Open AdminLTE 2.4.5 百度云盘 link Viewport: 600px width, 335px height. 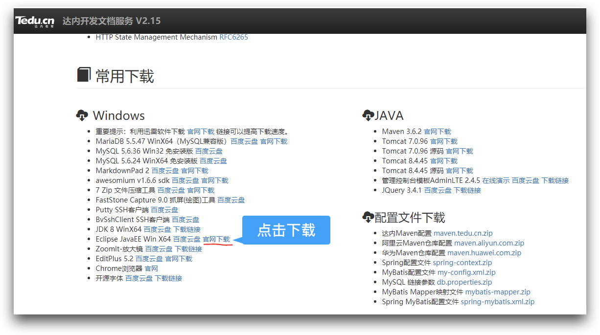point(526,180)
